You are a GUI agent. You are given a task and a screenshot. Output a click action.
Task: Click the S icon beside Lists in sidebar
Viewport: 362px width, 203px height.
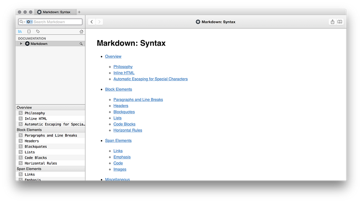[x=20, y=152]
